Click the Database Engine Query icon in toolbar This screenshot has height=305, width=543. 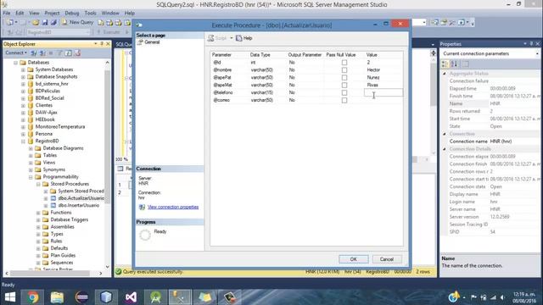100,22
